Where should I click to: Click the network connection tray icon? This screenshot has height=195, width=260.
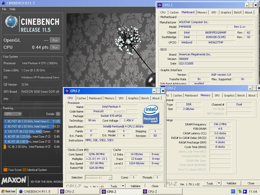[240, 192]
